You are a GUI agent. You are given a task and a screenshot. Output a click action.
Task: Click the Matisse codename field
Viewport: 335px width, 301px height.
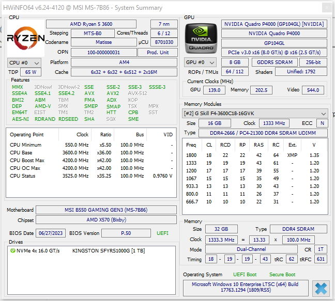pos(104,42)
